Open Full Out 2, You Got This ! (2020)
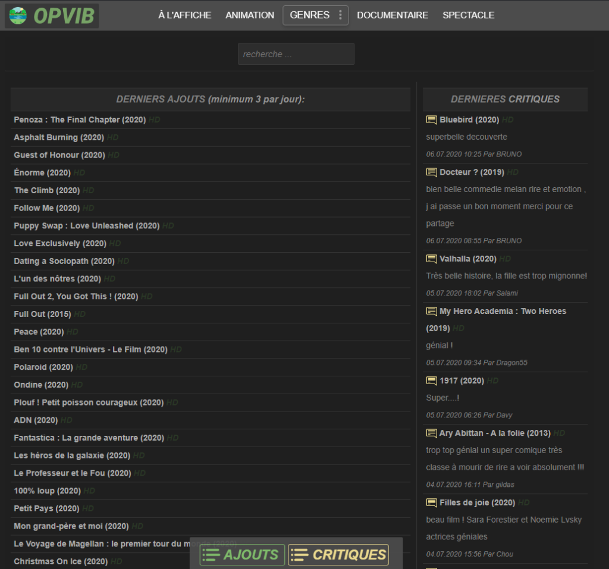 click(76, 296)
